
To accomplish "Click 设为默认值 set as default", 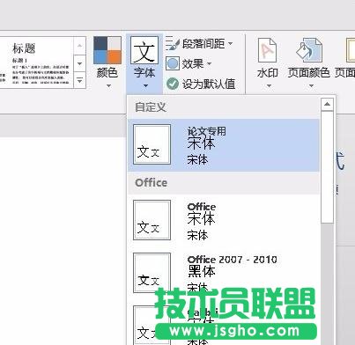I will pos(201,84).
